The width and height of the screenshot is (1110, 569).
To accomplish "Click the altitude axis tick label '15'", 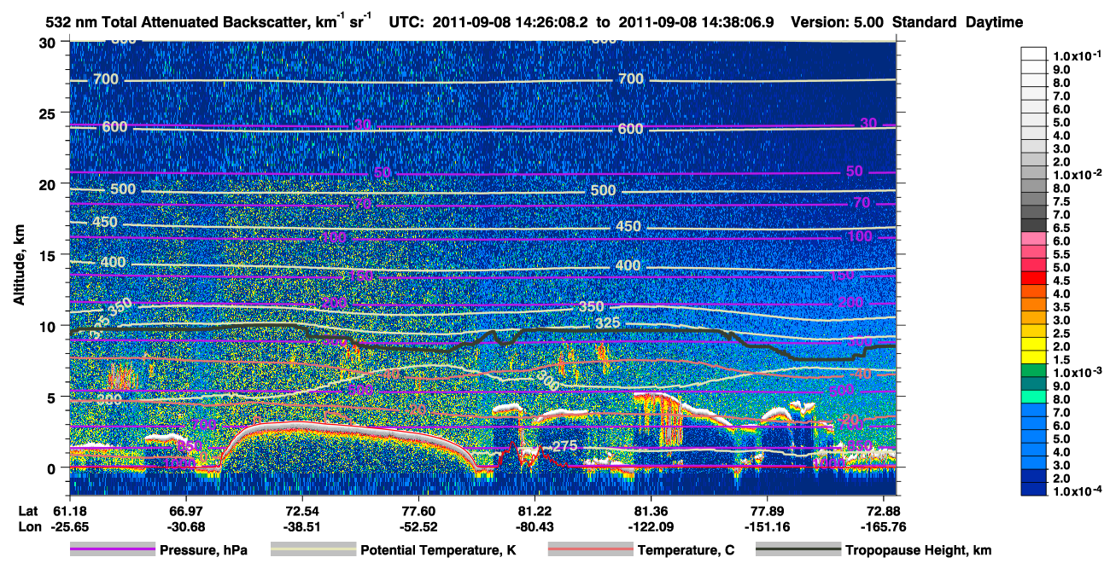I will 50,255.
